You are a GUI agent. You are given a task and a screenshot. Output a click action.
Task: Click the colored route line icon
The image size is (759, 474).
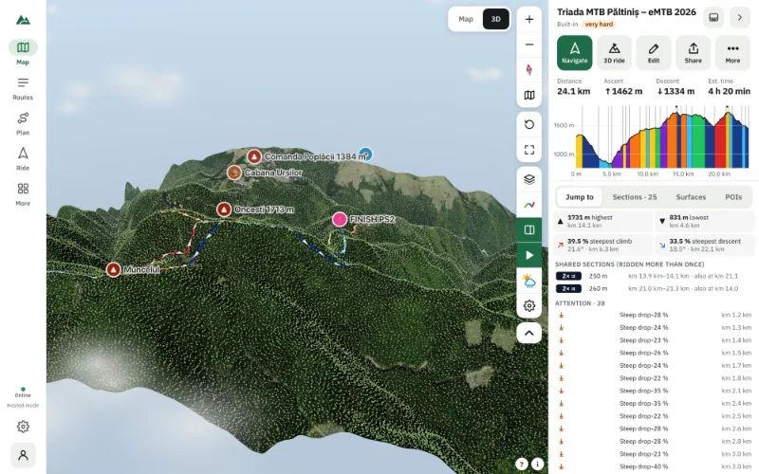(529, 205)
